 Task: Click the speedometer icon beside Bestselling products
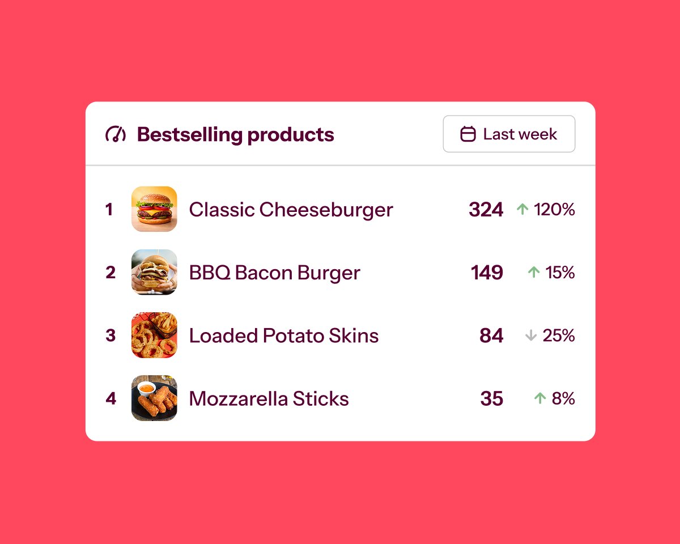(x=116, y=134)
